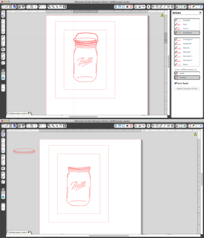Click yellow warning triangle in top window
Screen dimensions: 204x238
(162, 15)
